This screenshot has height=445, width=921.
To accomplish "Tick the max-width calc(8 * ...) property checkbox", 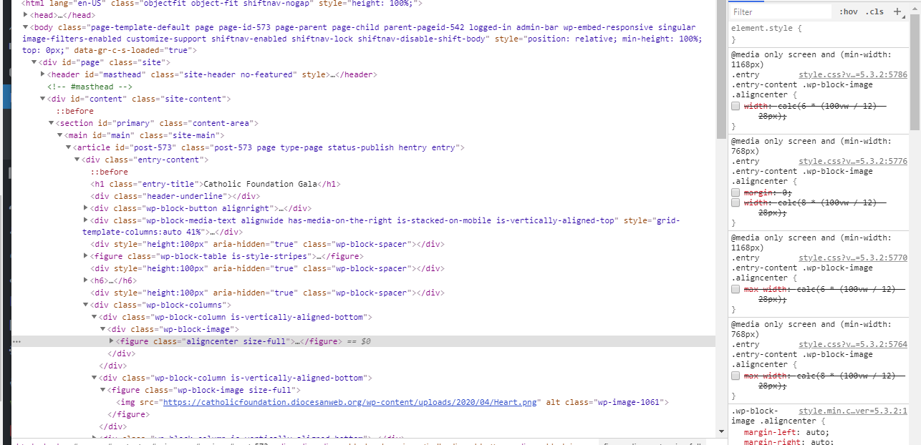I will 736,376.
